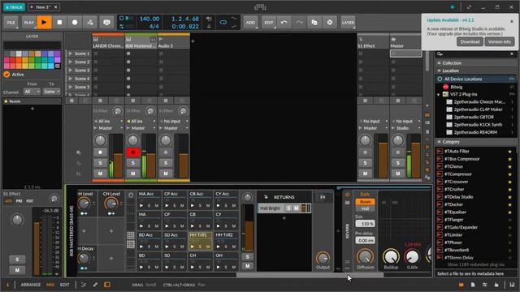
Task: Open the From channel All dropdown
Action: click(32, 92)
